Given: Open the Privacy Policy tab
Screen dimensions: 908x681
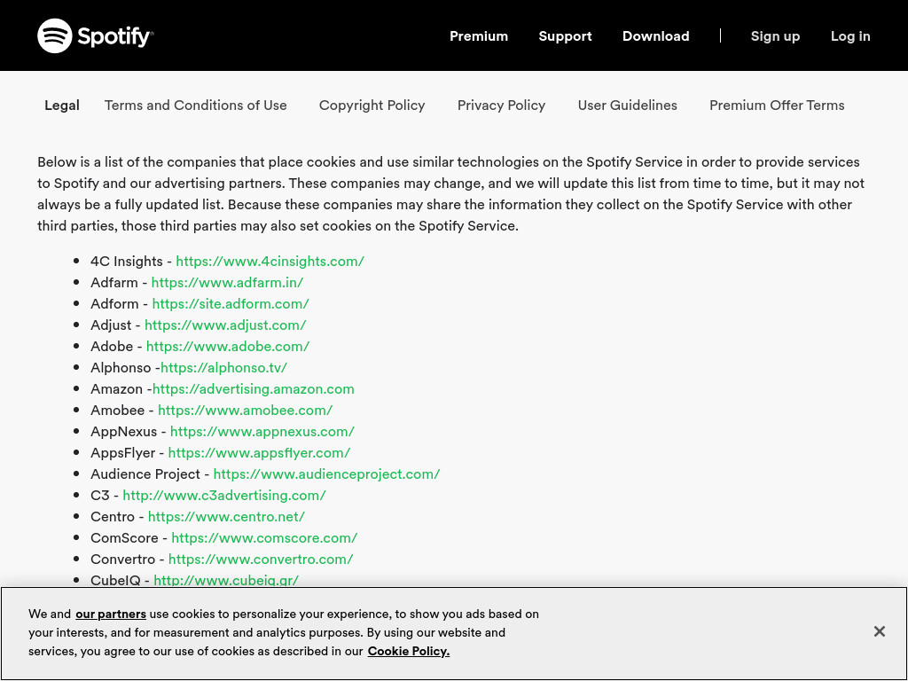Looking at the screenshot, I should (502, 106).
